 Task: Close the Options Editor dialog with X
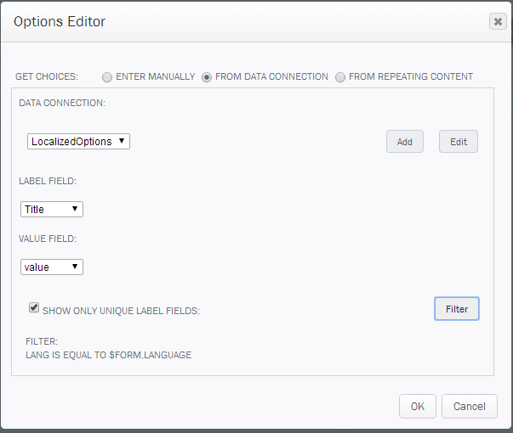(x=498, y=21)
